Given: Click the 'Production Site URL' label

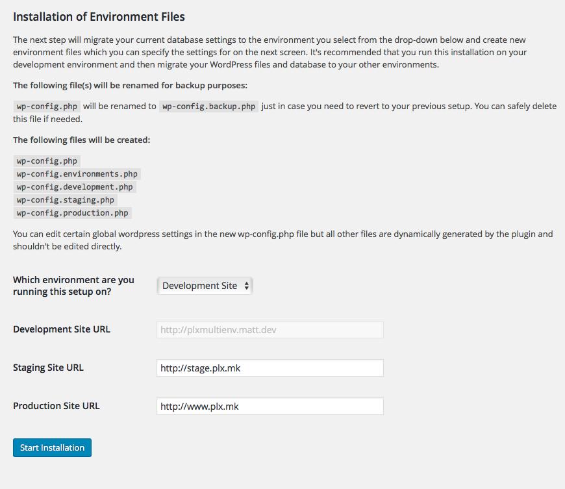Looking at the screenshot, I should tap(56, 406).
